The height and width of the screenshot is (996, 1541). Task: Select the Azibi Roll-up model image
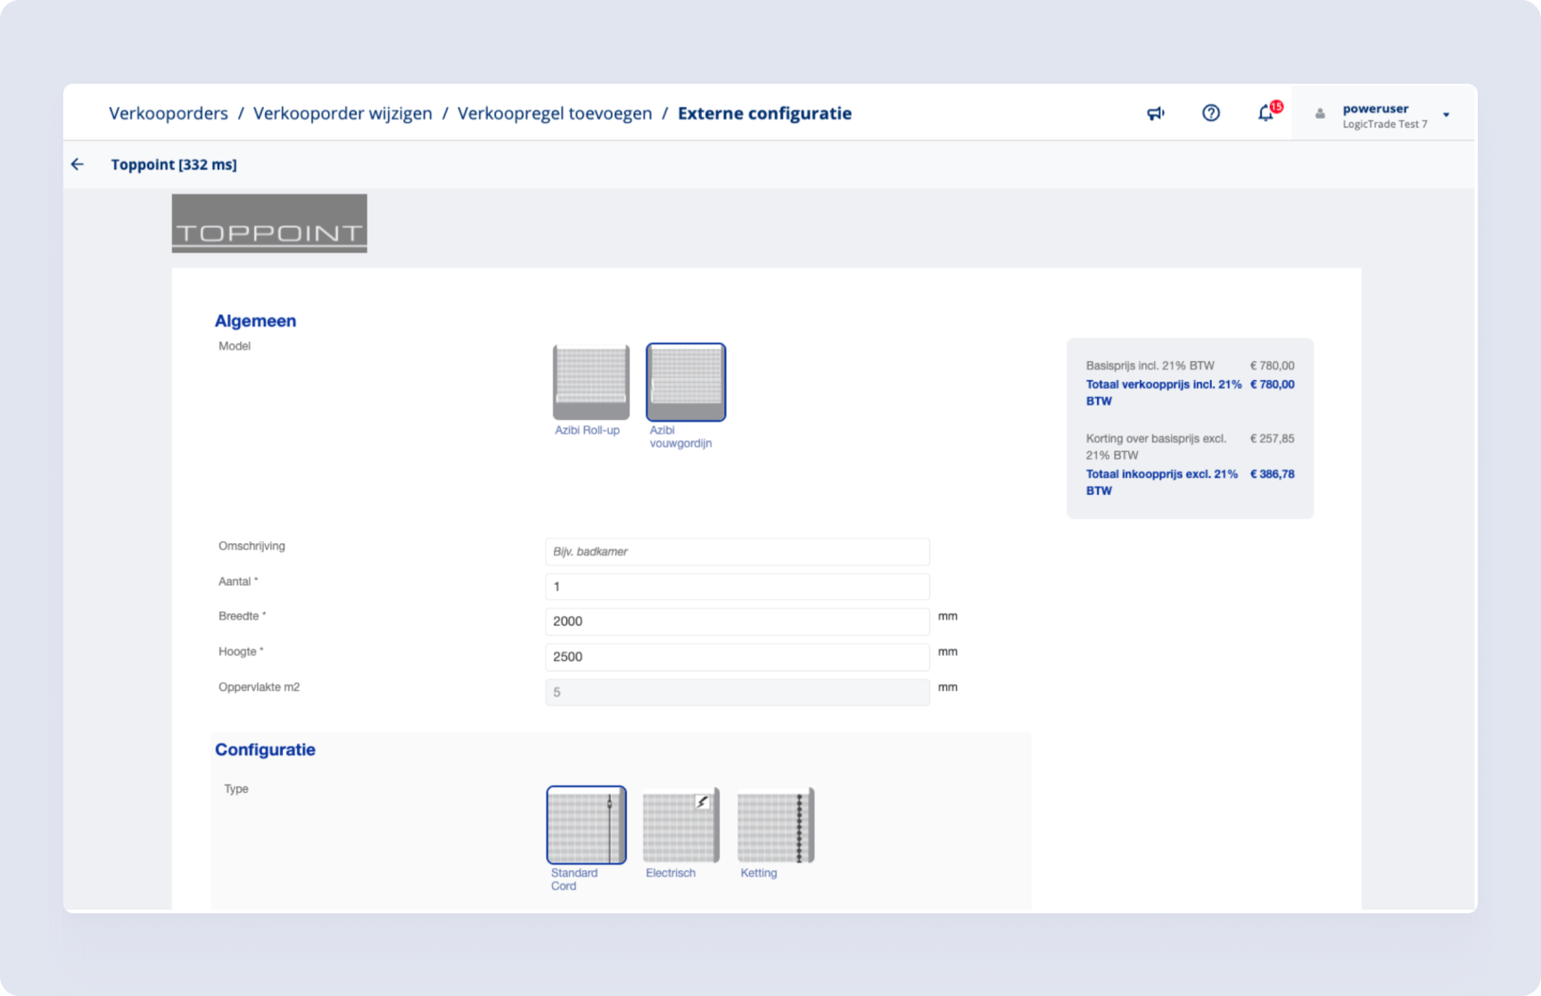[x=590, y=383]
